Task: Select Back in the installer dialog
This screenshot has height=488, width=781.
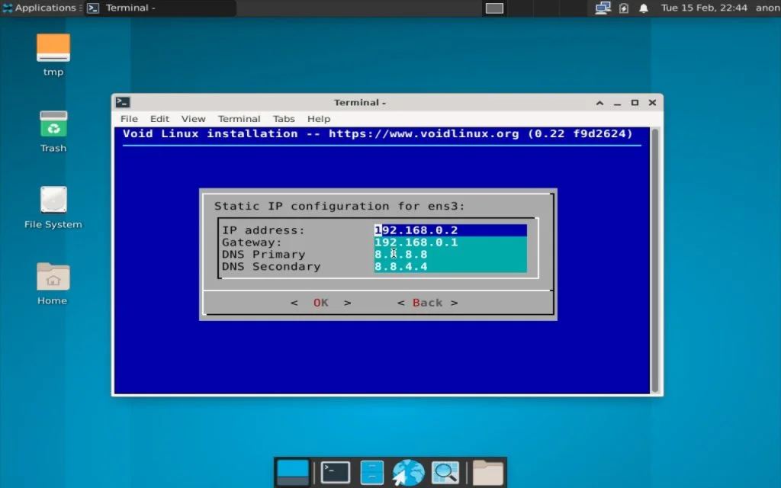Action: (427, 303)
